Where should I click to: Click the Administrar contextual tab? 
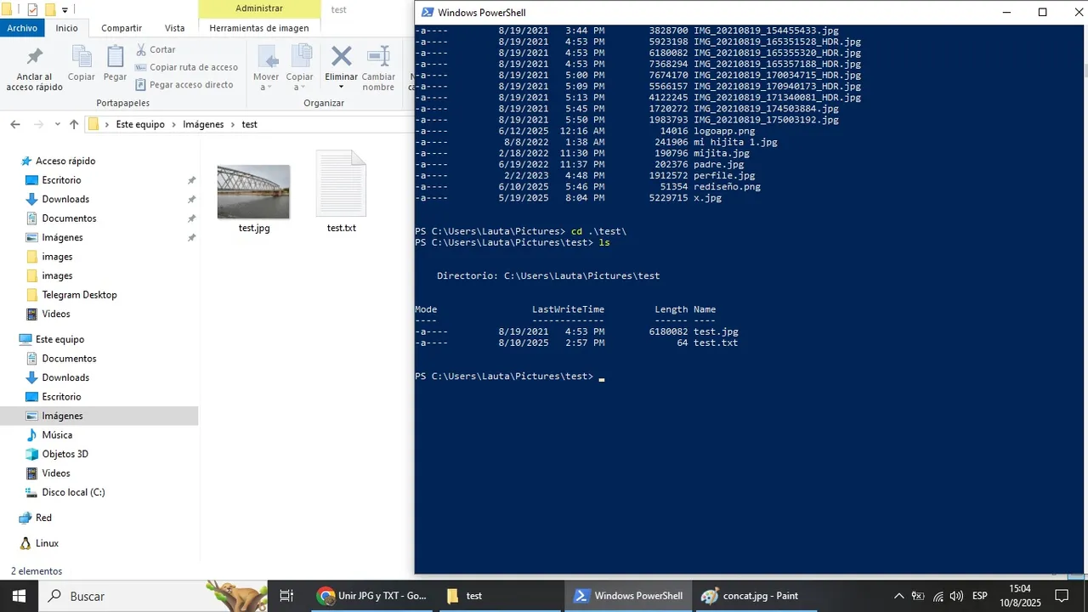[259, 8]
